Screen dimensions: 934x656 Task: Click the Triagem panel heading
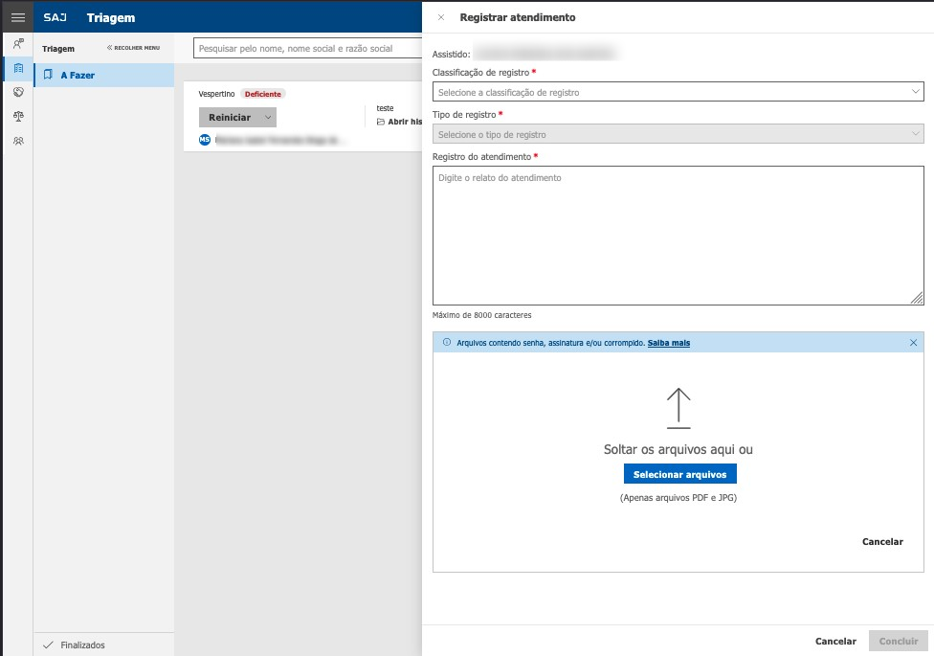58,49
